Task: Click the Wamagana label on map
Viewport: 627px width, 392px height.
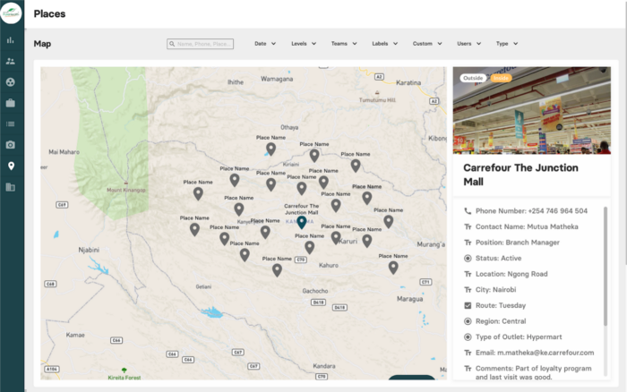Action: [x=277, y=79]
